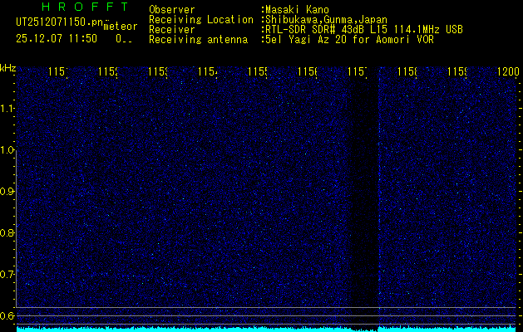Click the 1.1 kHz frequency label
This screenshot has height=332, width=523.
(7, 108)
